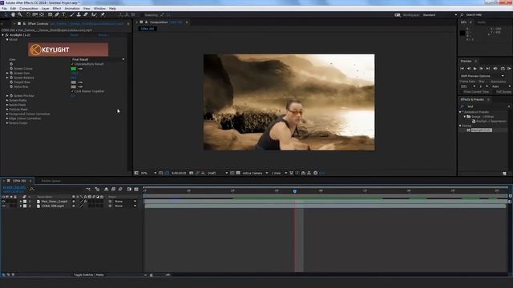This screenshot has width=513, height=288.
Task: Click the Take Snapshot camera icon
Action: 191,173
